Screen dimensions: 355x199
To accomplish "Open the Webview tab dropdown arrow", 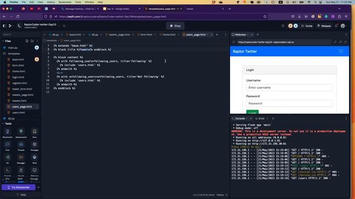I will coord(248,35).
